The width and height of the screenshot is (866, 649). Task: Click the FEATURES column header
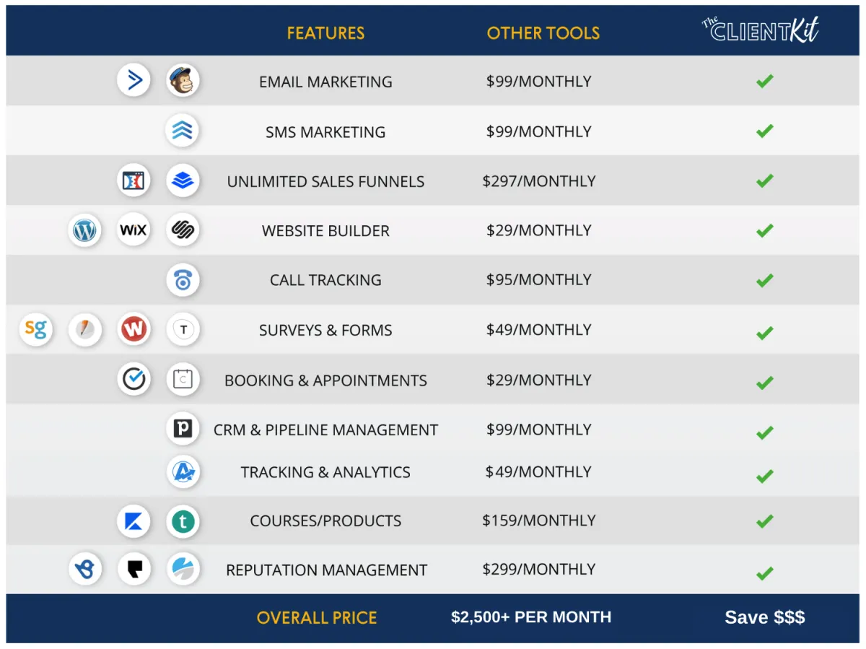(x=325, y=33)
